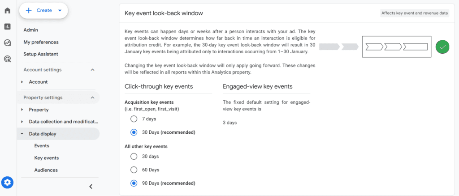459x196 pixels.
Task: Open Key events in sidebar
Action: (x=47, y=158)
